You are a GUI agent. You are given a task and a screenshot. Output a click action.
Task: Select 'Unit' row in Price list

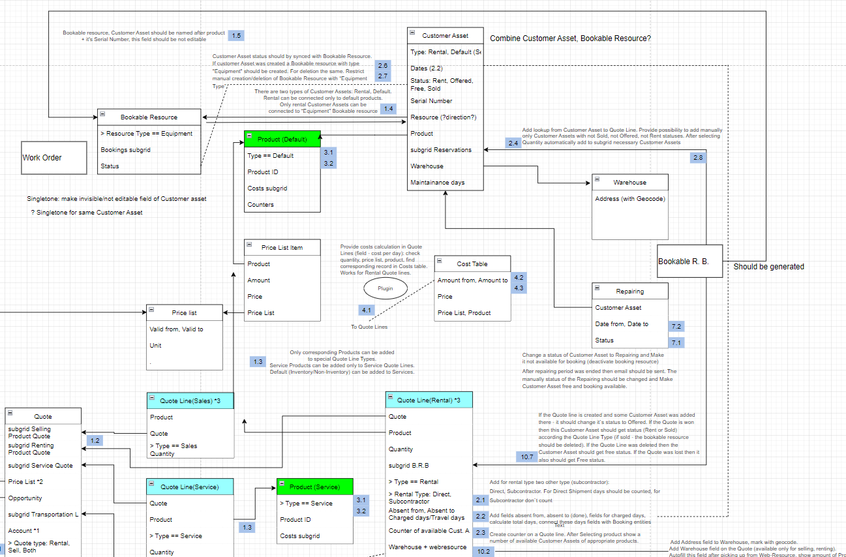(185, 346)
